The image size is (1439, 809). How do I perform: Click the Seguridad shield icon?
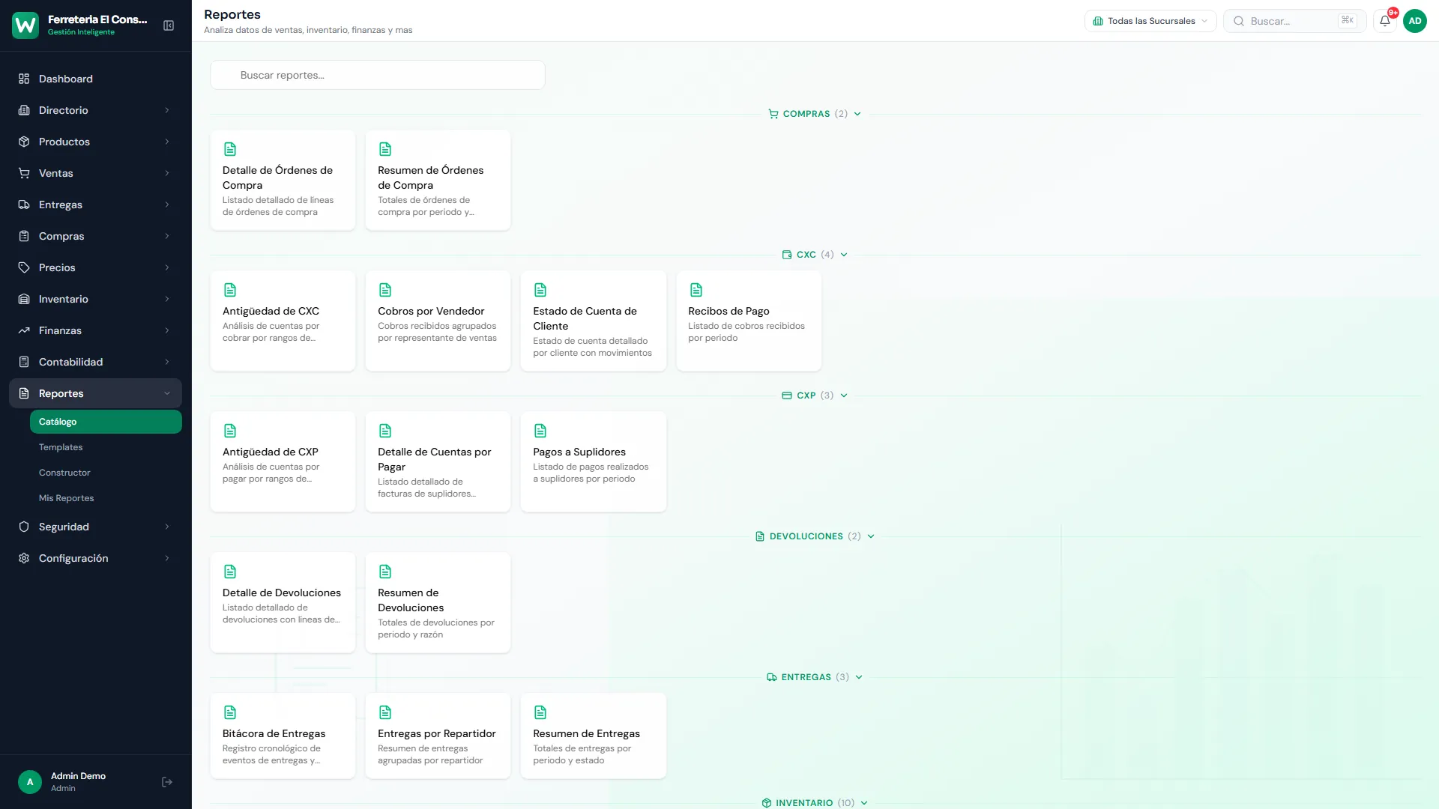[x=24, y=527]
